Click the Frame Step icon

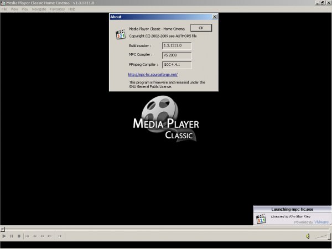[x=59, y=236]
